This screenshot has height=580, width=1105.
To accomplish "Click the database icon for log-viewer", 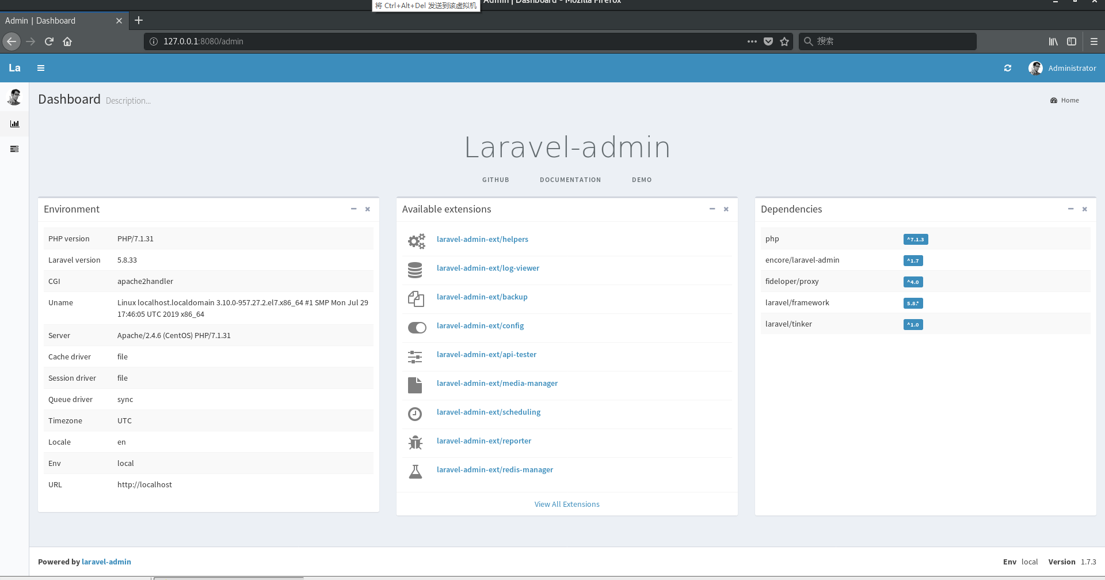I will [415, 270].
